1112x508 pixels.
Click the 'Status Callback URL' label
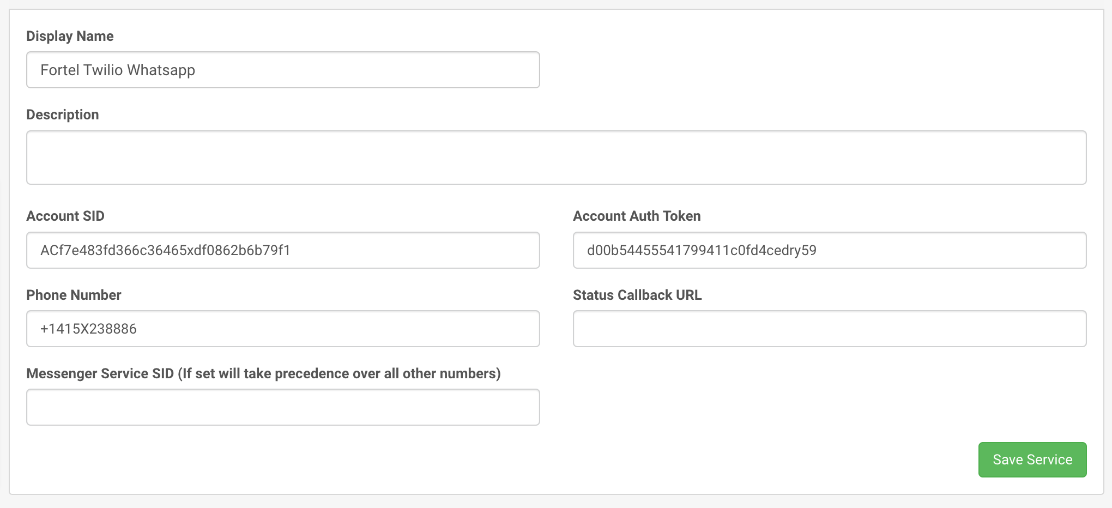[637, 295]
